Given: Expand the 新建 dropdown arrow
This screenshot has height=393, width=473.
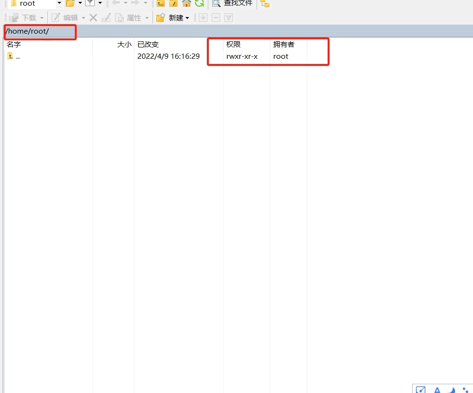Looking at the screenshot, I should click(187, 18).
